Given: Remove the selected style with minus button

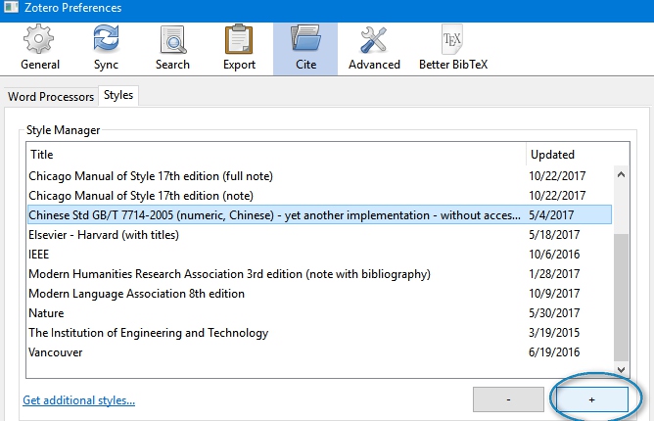Looking at the screenshot, I should 508,399.
